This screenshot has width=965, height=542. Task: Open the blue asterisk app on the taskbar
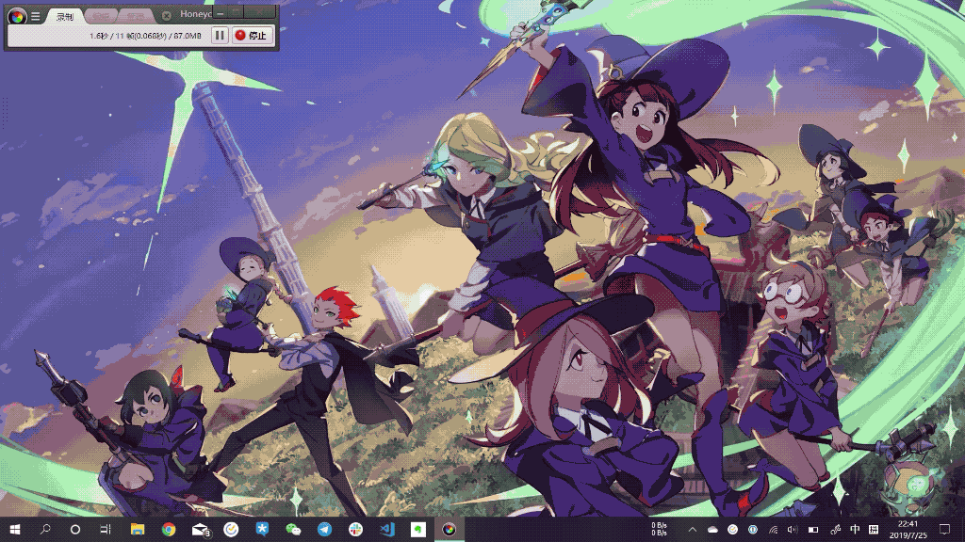tap(262, 529)
